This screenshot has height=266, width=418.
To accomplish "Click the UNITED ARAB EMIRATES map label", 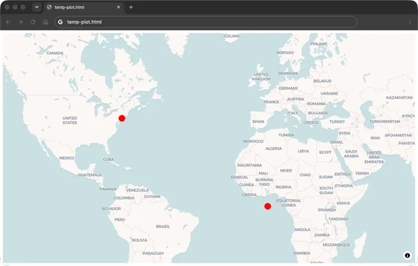I will [x=374, y=157].
